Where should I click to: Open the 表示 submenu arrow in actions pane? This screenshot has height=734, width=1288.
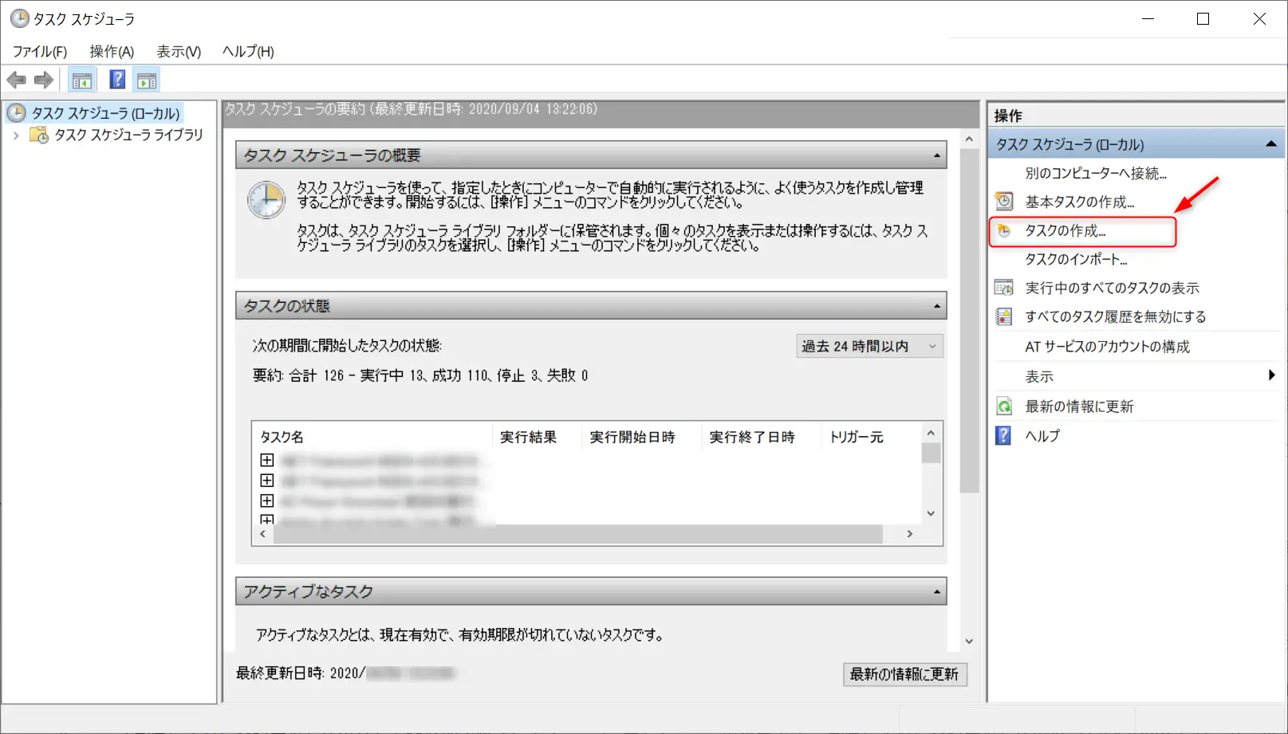coord(1271,375)
